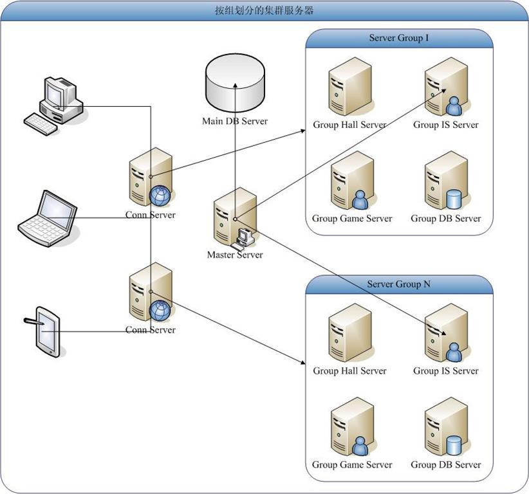The height and width of the screenshot is (494, 529).
Task: Select the Server Group 1 header
Action: 399,38
